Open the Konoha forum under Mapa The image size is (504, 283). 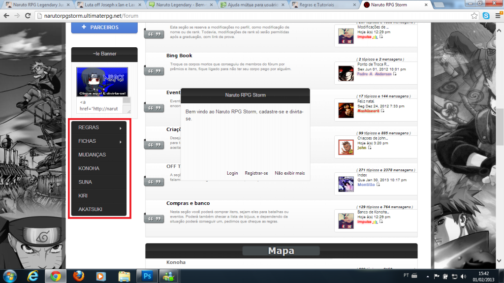point(176,262)
